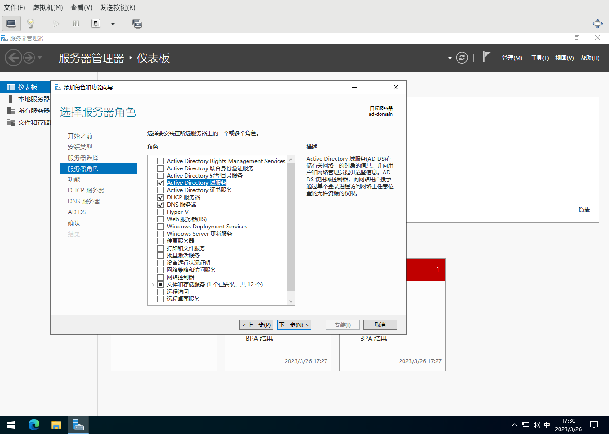Check Active Directory 联合身份验证服务

tap(161, 168)
